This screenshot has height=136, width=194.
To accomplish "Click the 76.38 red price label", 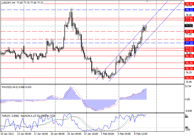I will (x=189, y=68).
